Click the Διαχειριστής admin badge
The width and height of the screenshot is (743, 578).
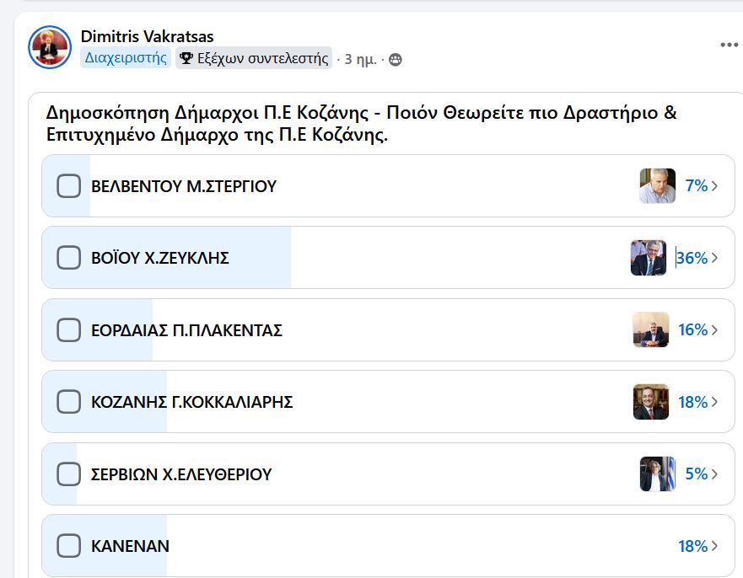(x=126, y=58)
